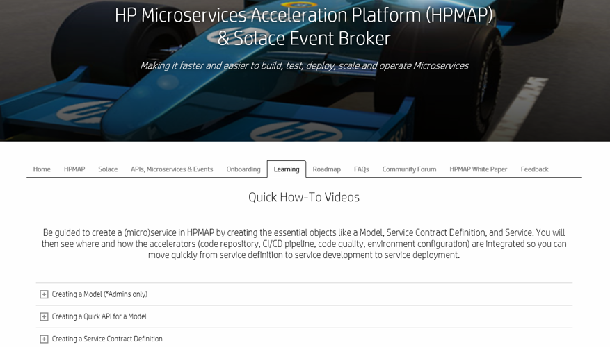610x347 pixels.
Task: Expand the Creating a Quick API for a Model row
Action: (x=99, y=316)
